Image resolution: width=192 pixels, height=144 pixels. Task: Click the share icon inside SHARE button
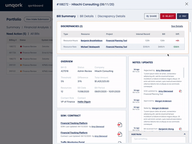[x=148, y=16]
